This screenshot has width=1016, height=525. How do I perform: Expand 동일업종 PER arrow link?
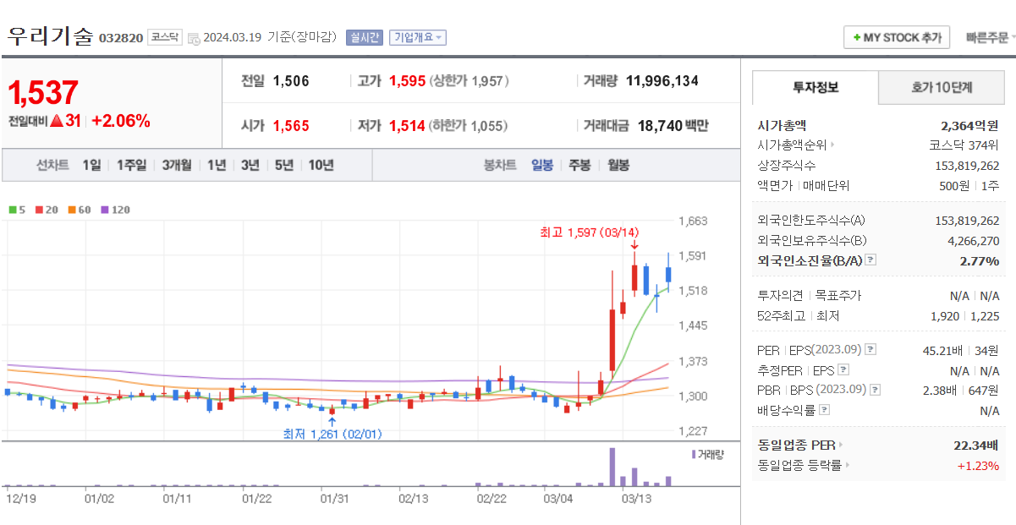coord(841,445)
